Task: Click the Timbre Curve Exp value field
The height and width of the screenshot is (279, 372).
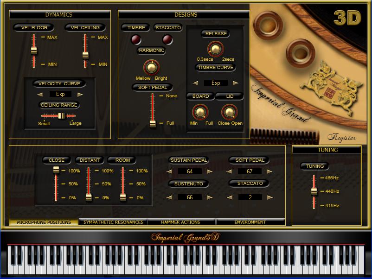Action: (216, 83)
